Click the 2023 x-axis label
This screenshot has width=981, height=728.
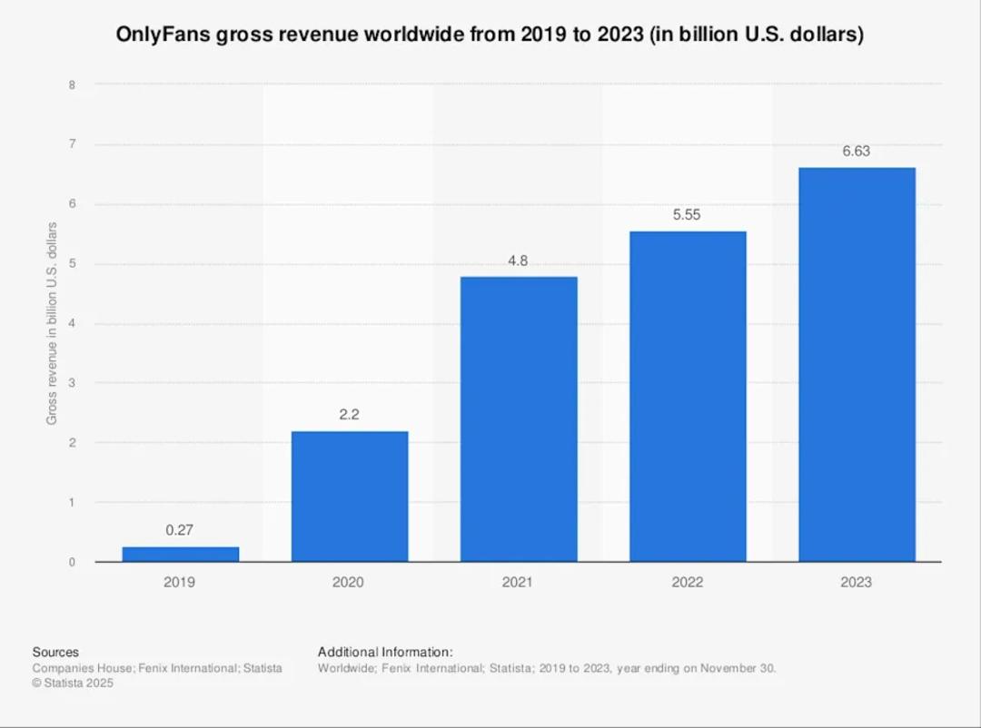point(856,582)
